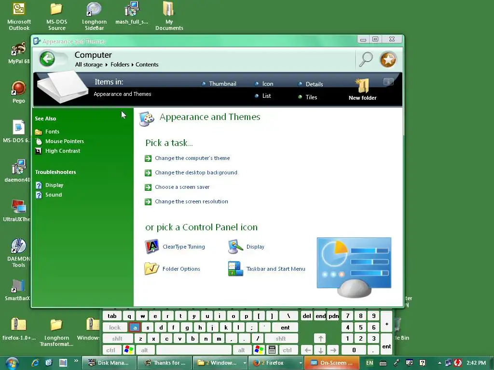
Task: Click Change the computer's theme task
Action: pyautogui.click(x=188, y=158)
